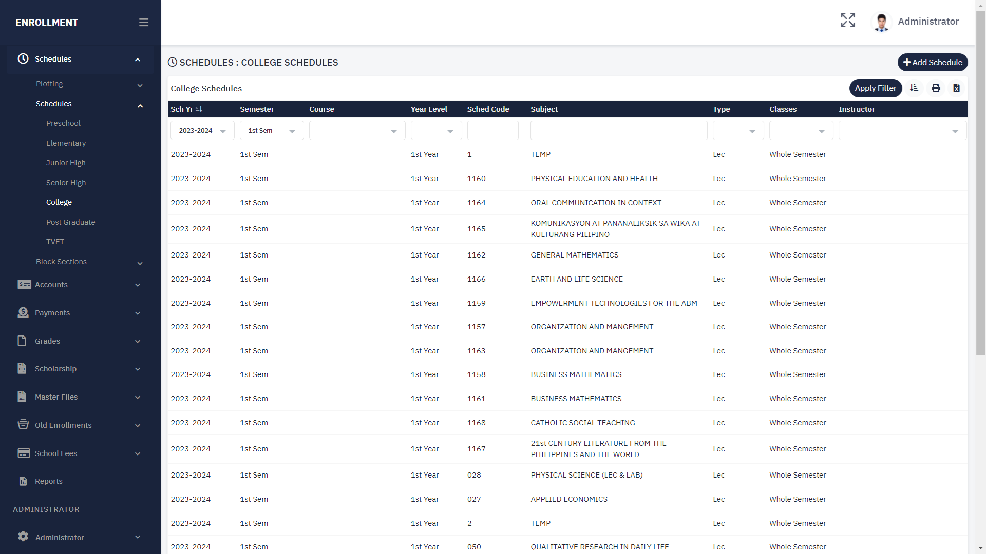Click the Apply Filter button
The image size is (986, 554).
pos(875,88)
